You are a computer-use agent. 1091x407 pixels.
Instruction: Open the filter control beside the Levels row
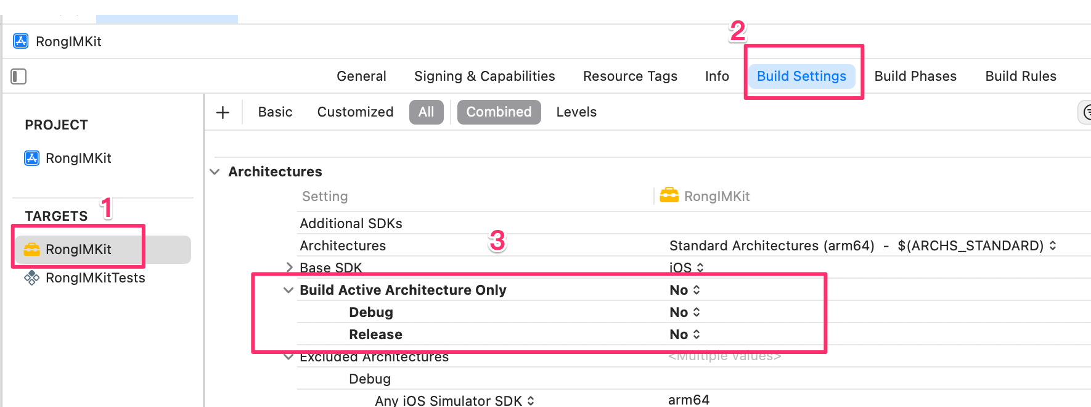coord(1085,112)
